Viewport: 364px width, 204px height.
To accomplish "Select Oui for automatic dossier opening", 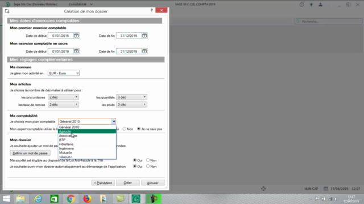I will tap(135, 166).
